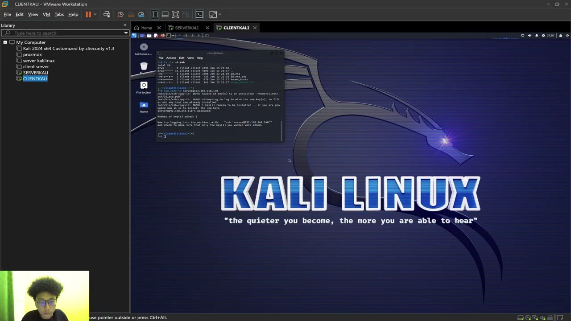Close the Home tab
The width and height of the screenshot is (571, 321).
pos(159,28)
